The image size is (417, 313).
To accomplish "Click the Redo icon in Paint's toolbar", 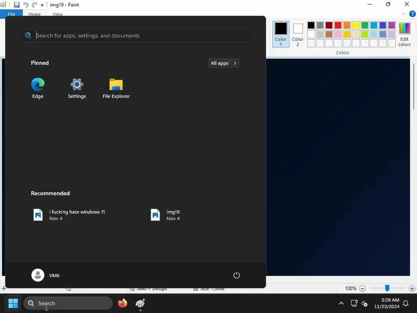I will click(x=34, y=5).
